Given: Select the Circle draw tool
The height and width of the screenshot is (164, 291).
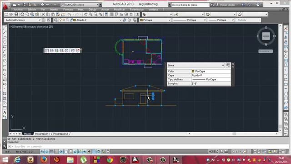Looking at the screenshot, I should coord(5,56).
